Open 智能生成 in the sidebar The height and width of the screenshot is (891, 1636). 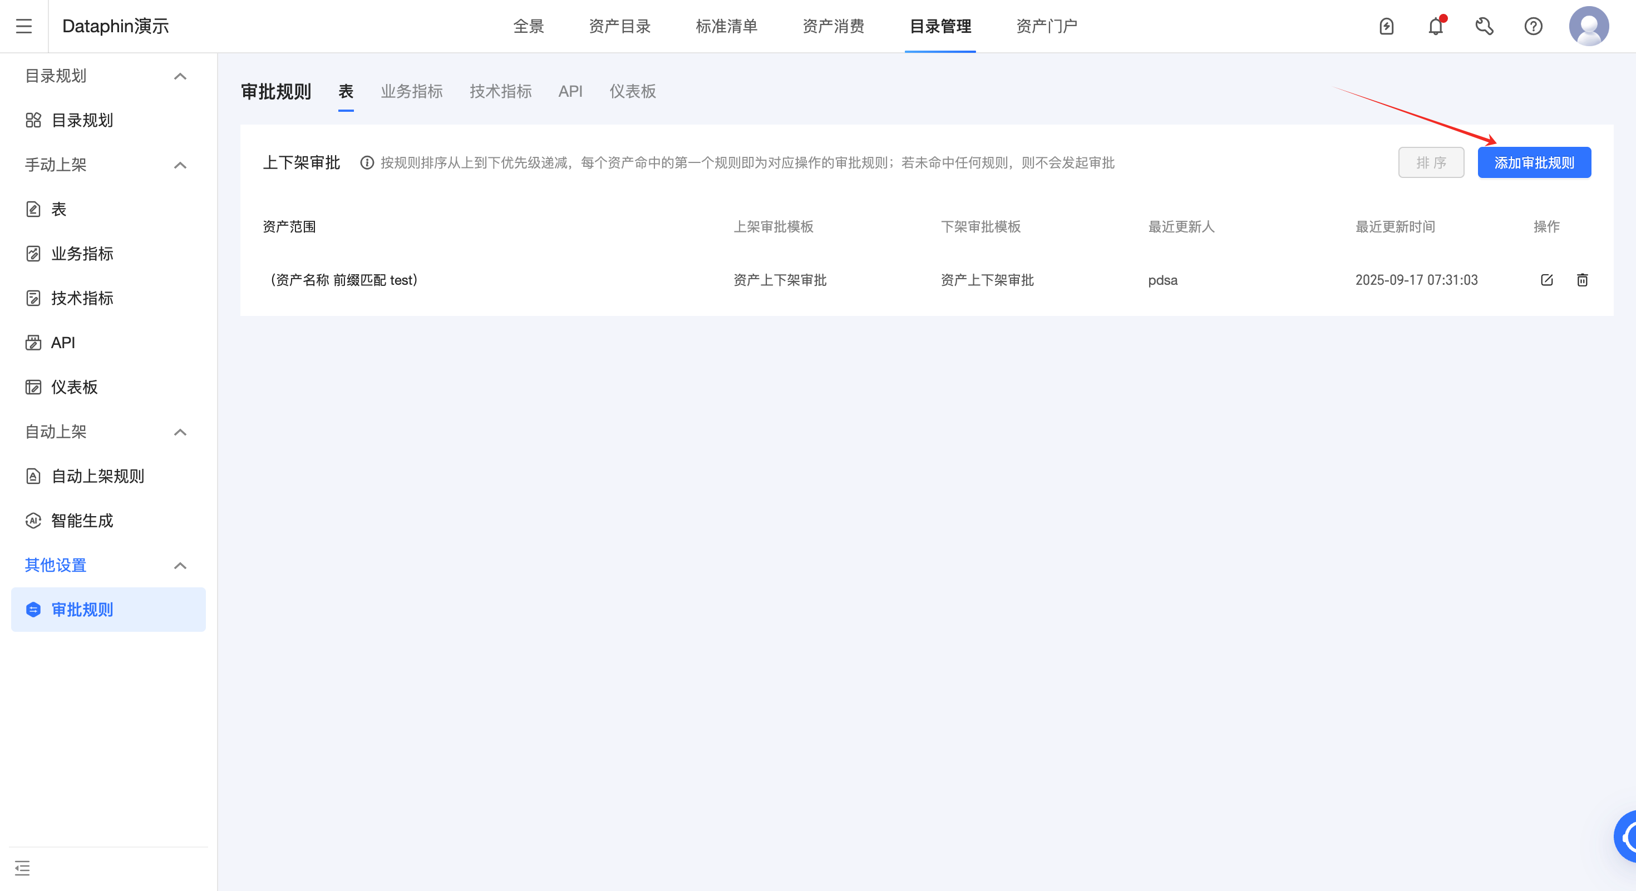[x=82, y=521]
